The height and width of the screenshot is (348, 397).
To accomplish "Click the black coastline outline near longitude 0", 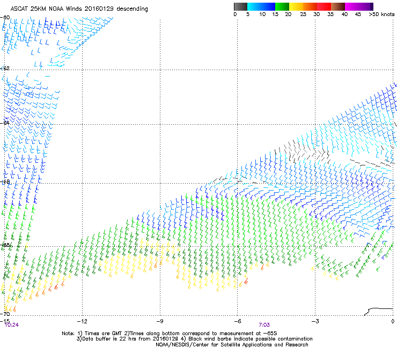I will [379, 312].
